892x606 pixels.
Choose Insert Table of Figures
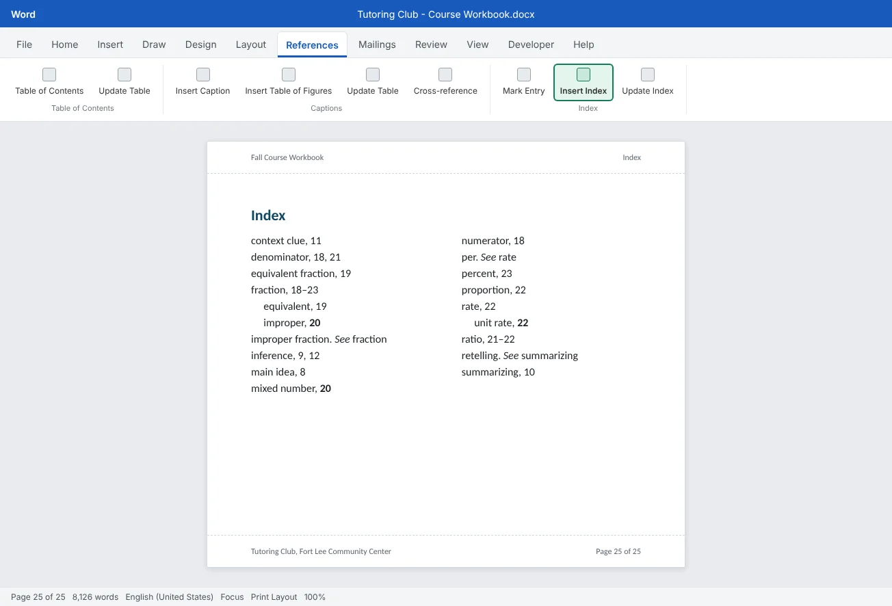289,82
